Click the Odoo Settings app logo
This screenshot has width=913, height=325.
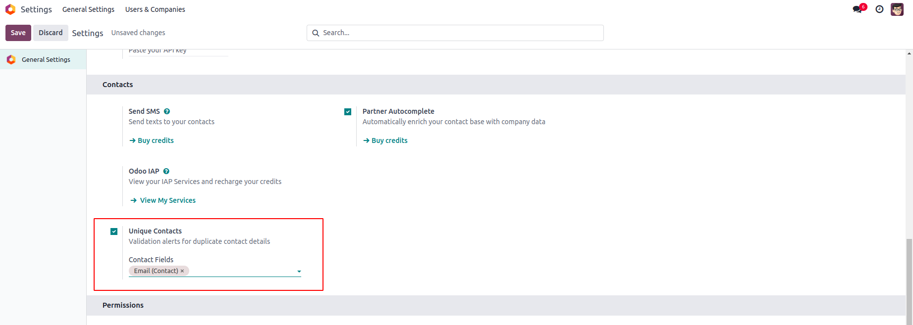point(10,9)
